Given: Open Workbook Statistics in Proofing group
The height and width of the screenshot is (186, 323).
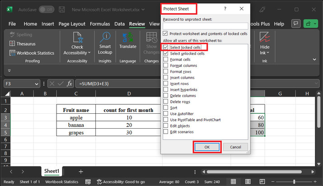Looking at the screenshot, I should [32, 53].
